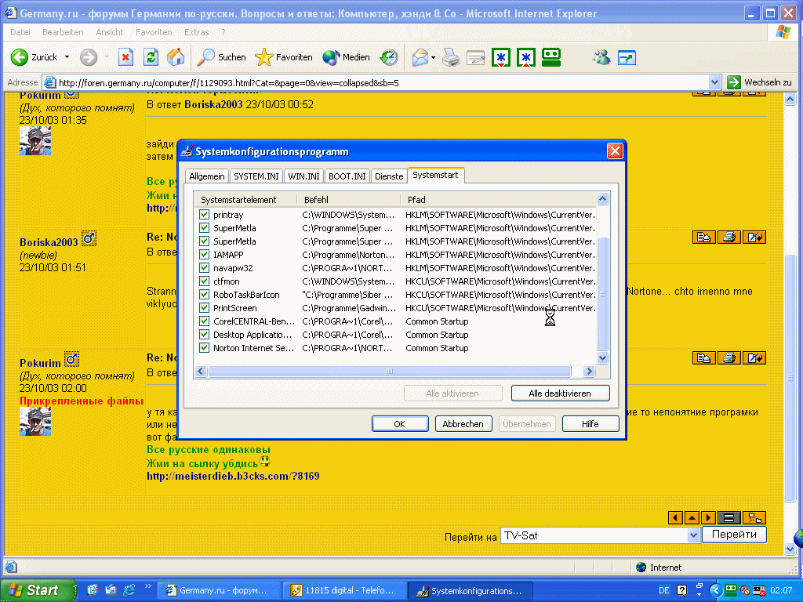Click the green robot face toolbar icon
This screenshot has height=602, width=803.
551,57
